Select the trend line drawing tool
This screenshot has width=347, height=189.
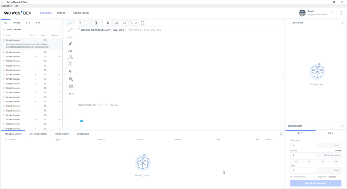click(70, 30)
